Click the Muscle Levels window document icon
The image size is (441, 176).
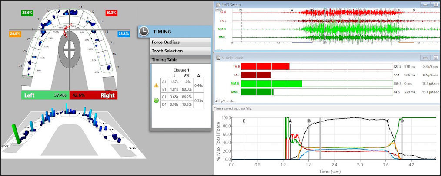point(218,57)
